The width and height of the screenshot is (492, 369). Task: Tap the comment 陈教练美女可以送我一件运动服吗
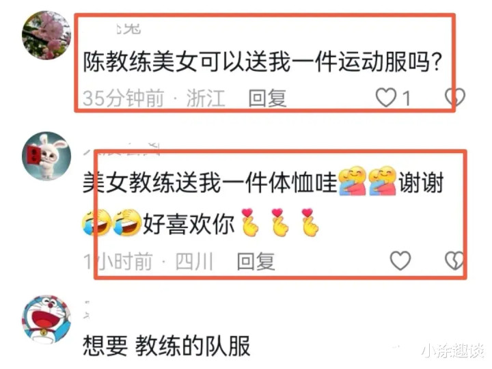[262, 61]
